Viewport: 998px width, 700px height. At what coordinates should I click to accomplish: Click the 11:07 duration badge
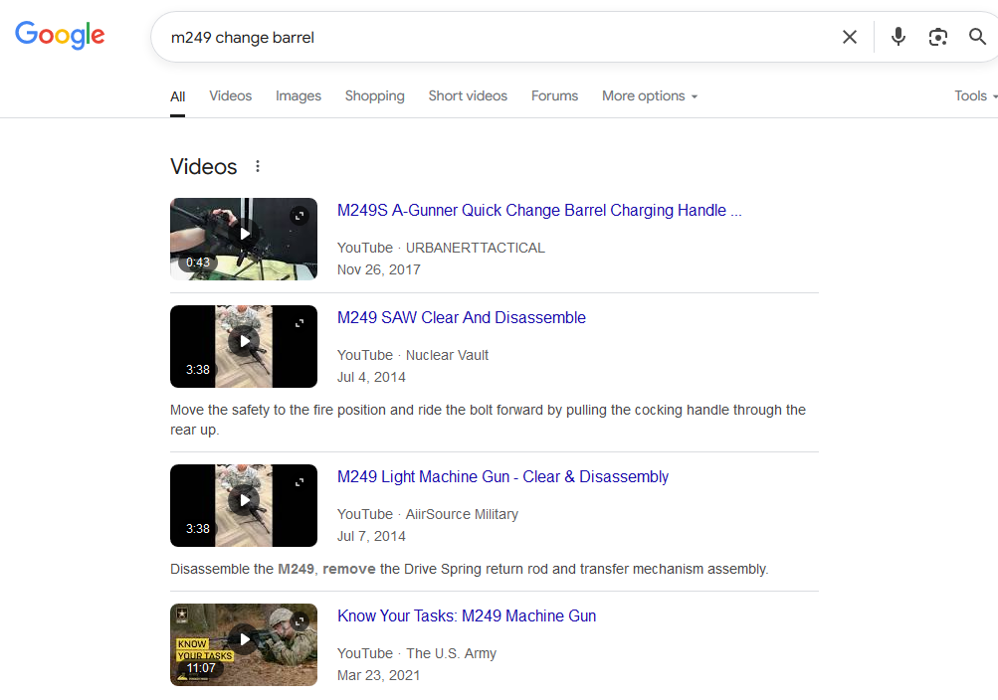(x=201, y=667)
